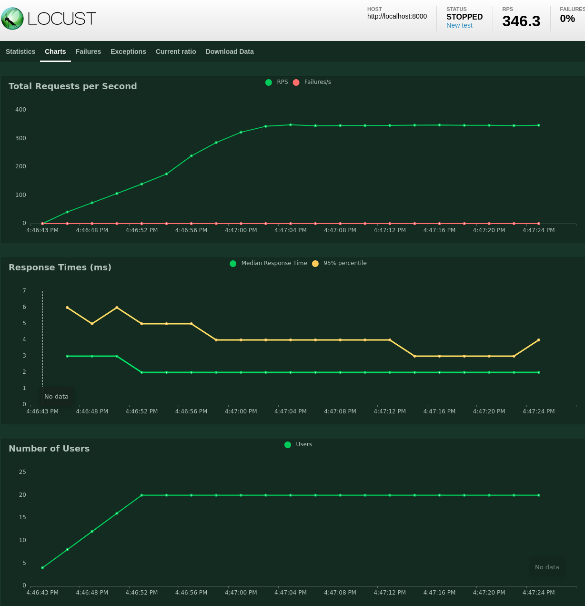585x606 pixels.
Task: Go to the Current ratio tab
Action: pyautogui.click(x=176, y=51)
